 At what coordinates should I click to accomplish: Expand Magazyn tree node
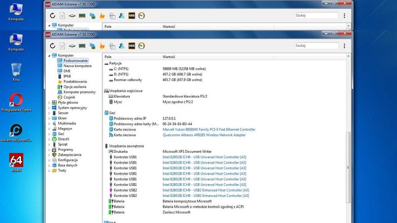click(49, 129)
